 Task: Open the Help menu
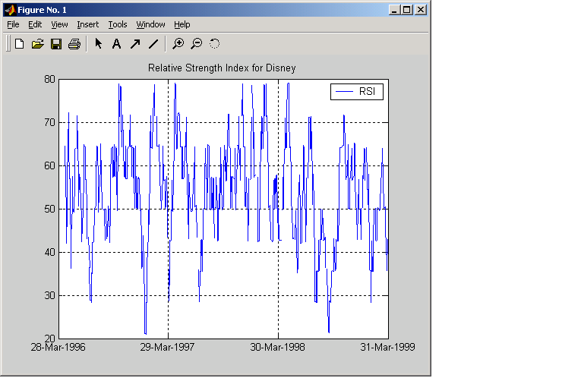coord(182,25)
